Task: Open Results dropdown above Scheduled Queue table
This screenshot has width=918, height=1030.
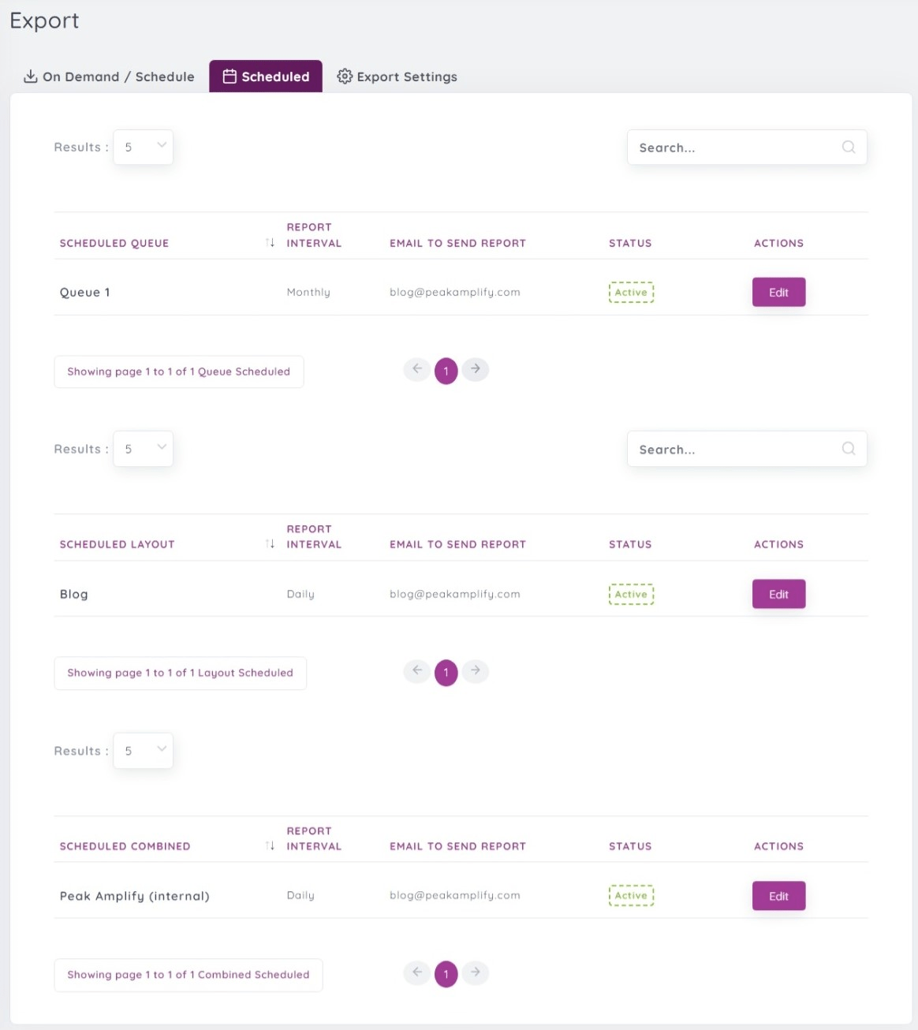Action: (x=144, y=147)
